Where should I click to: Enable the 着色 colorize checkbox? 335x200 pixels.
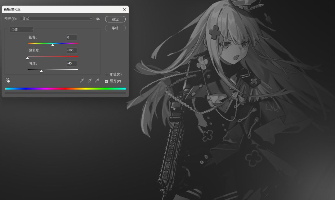106,74
